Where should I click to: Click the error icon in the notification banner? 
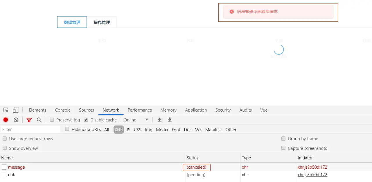pos(231,11)
